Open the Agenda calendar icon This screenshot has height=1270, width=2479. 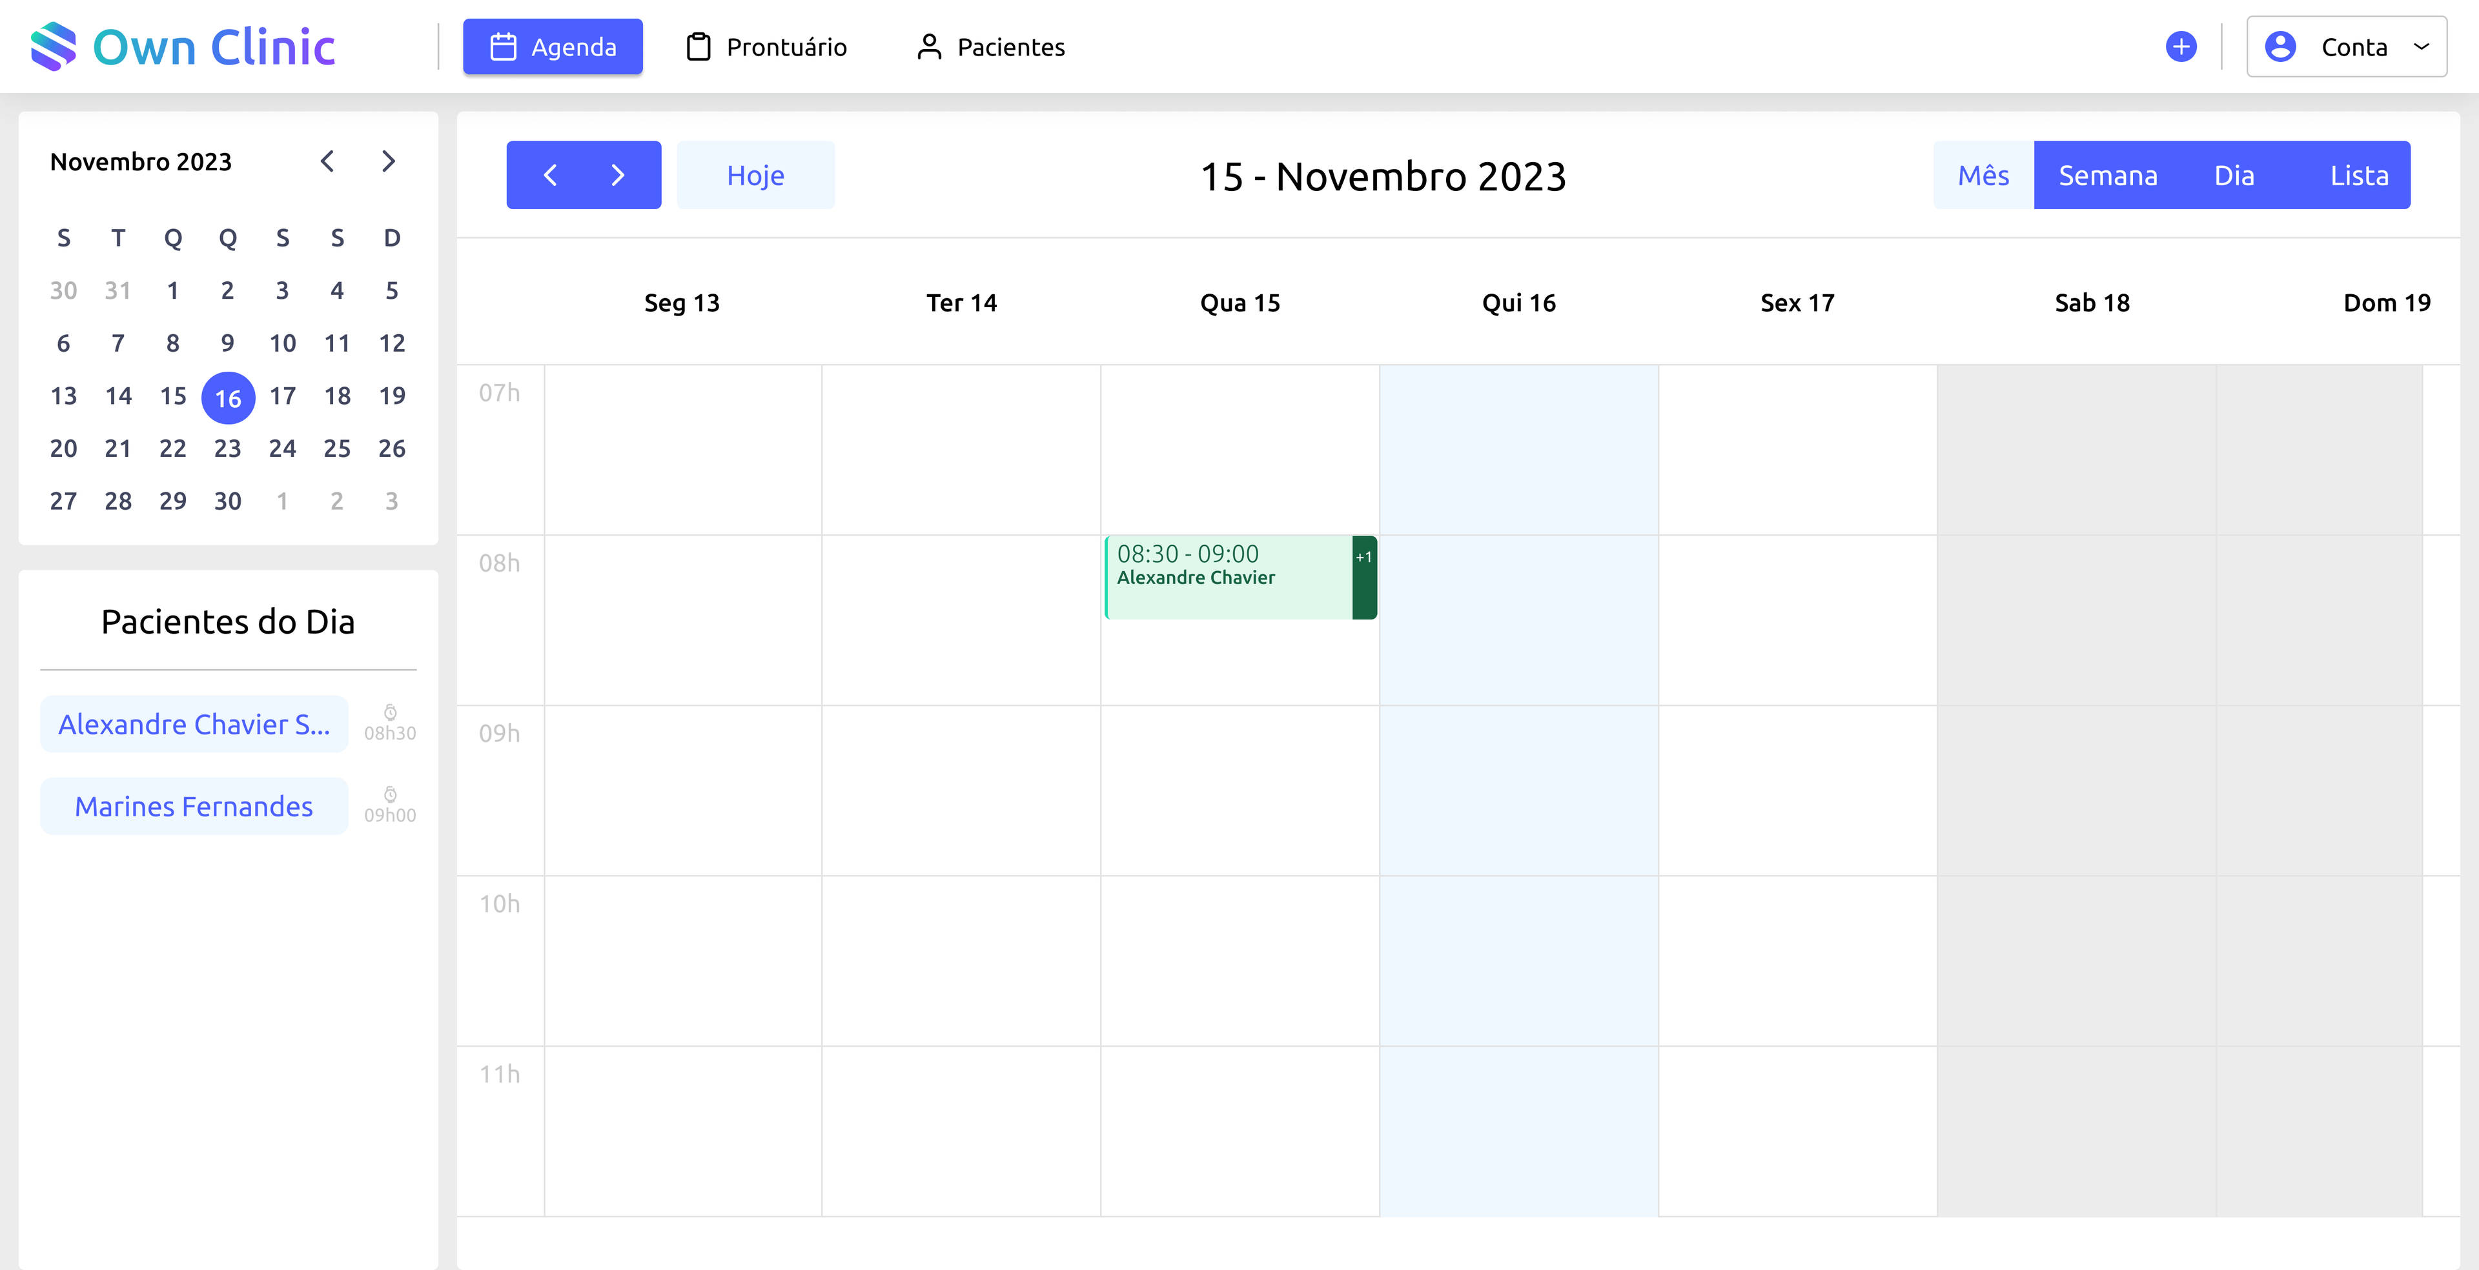click(504, 46)
